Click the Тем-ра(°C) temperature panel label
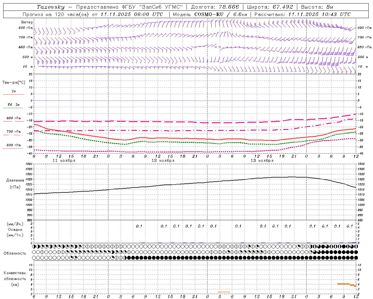This screenshot has height=299, width=373. (x=14, y=83)
